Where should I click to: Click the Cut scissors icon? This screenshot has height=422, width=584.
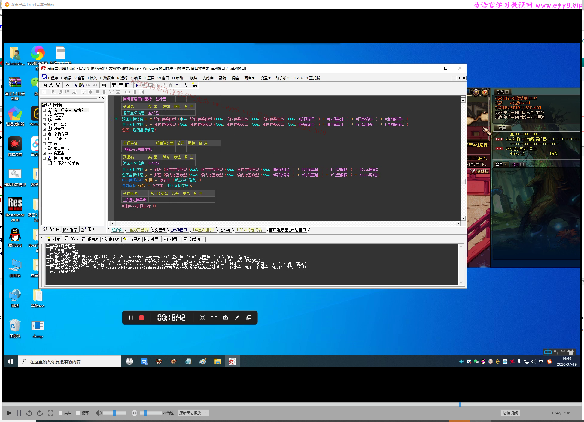point(67,85)
